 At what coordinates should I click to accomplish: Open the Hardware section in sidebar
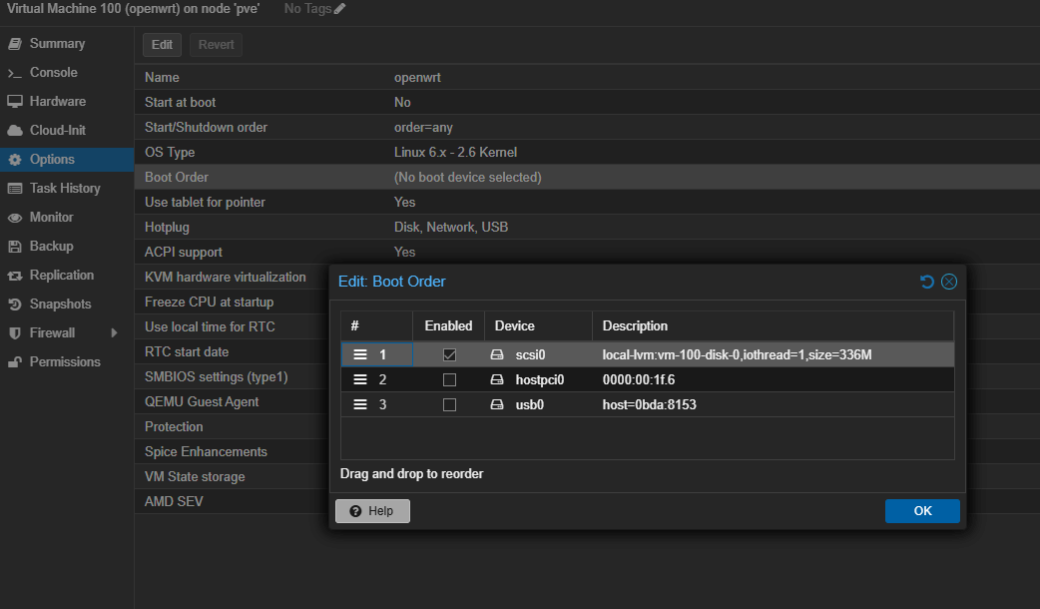coord(57,102)
